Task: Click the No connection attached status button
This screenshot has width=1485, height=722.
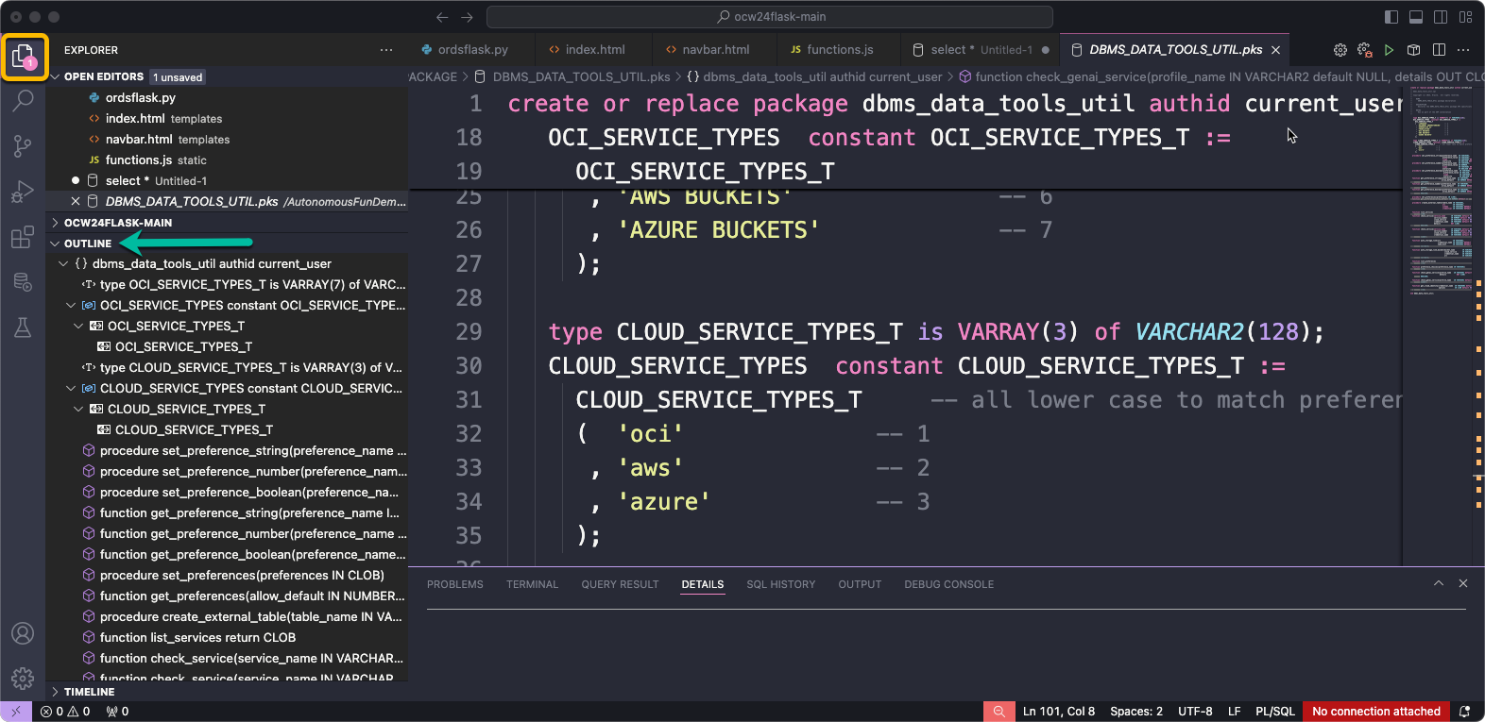Action: tap(1375, 712)
